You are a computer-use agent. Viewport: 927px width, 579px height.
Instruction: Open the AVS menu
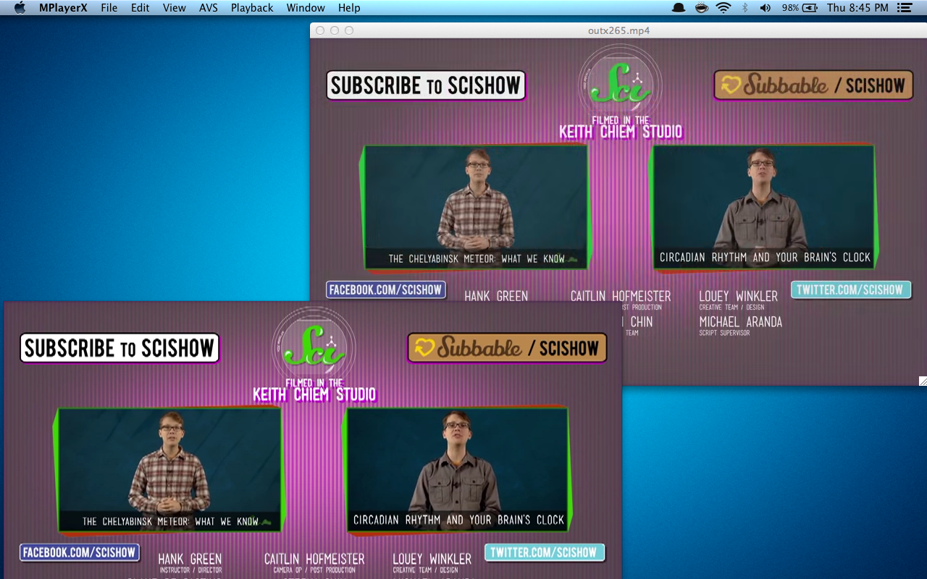209,8
